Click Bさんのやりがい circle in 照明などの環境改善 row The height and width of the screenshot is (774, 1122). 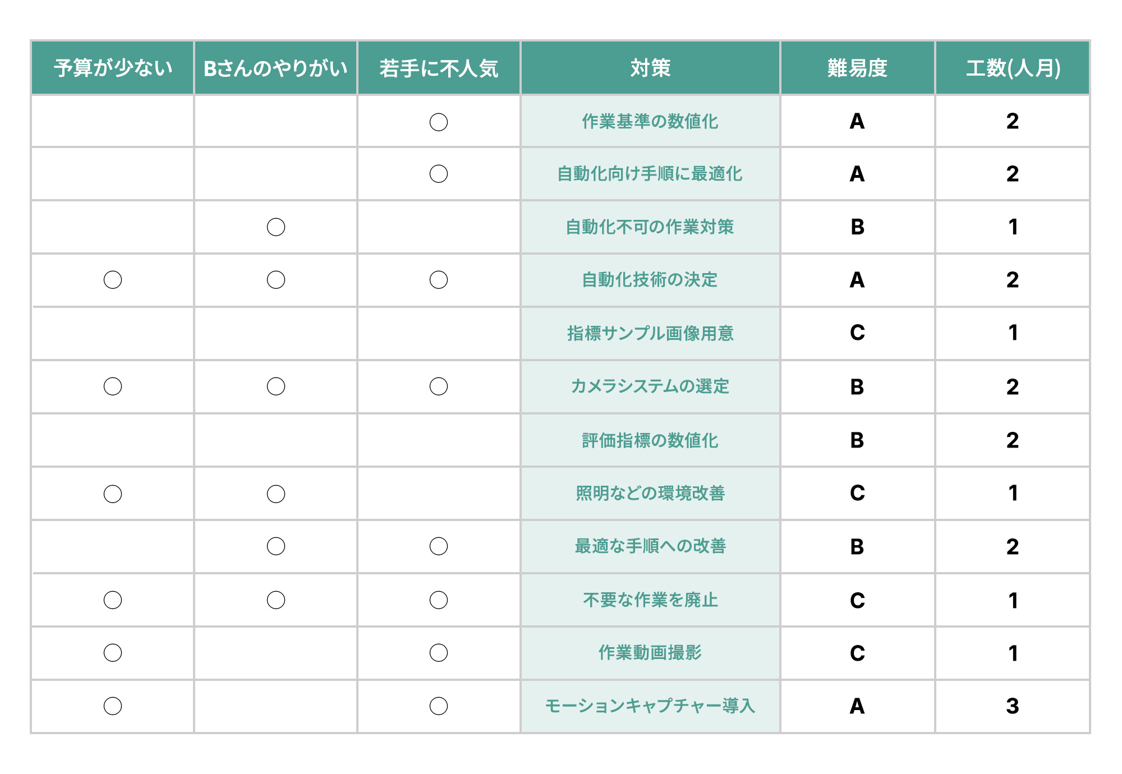(275, 494)
